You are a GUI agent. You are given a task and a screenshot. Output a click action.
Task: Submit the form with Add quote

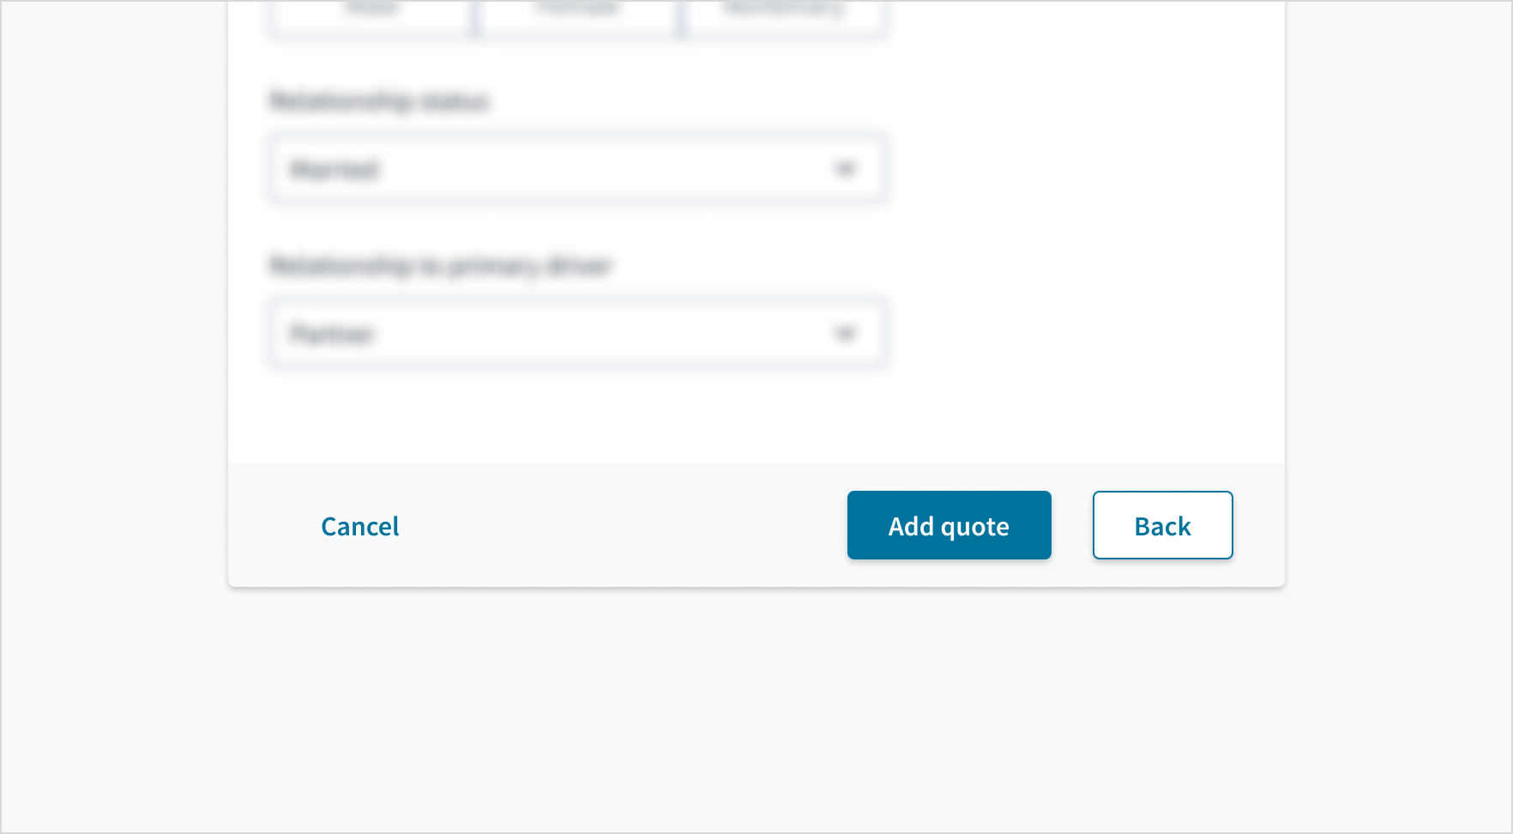949,525
